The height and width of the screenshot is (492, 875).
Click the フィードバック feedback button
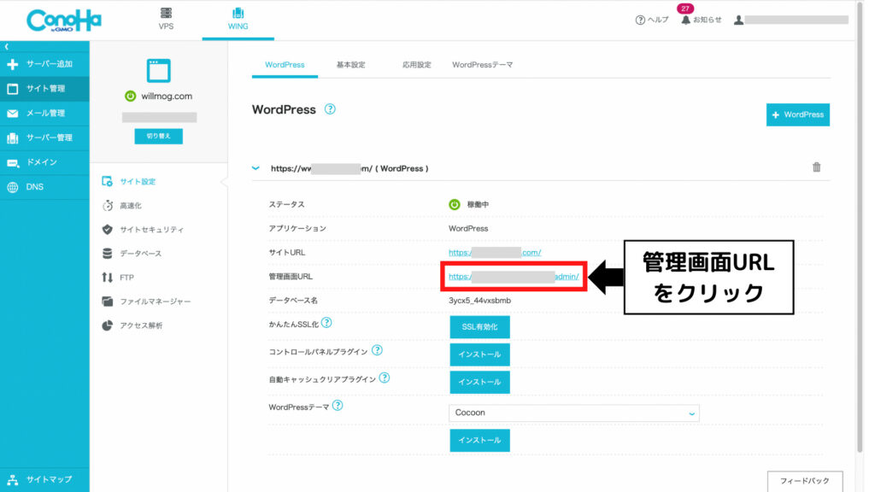coord(805,481)
